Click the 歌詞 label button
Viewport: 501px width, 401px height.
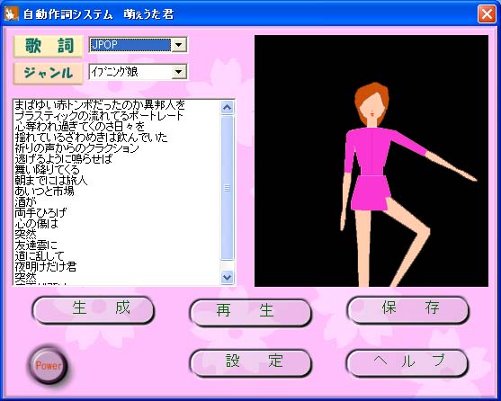pos(49,46)
